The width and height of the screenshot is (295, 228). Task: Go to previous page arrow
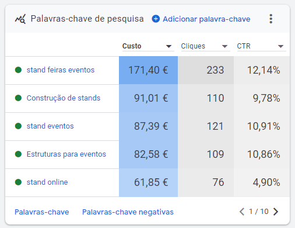click(x=242, y=212)
